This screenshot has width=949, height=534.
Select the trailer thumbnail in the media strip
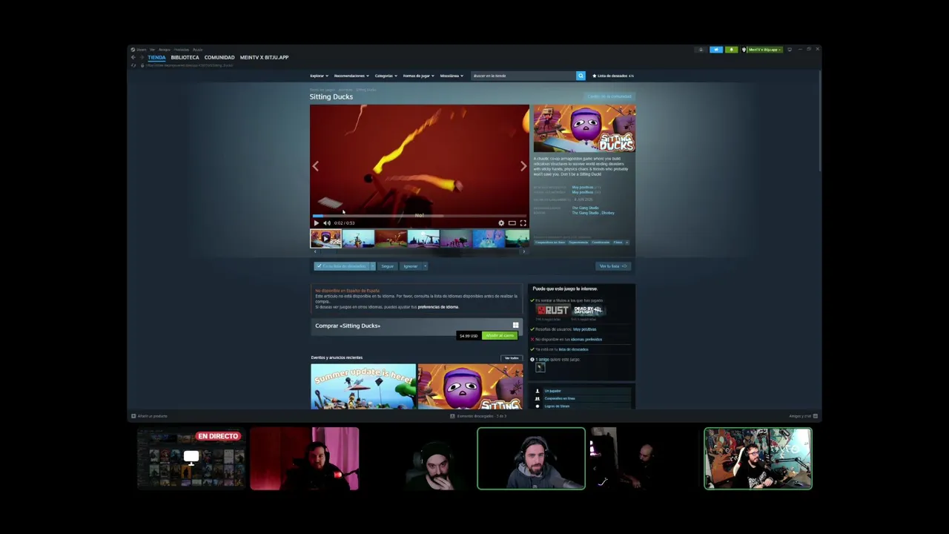point(325,238)
